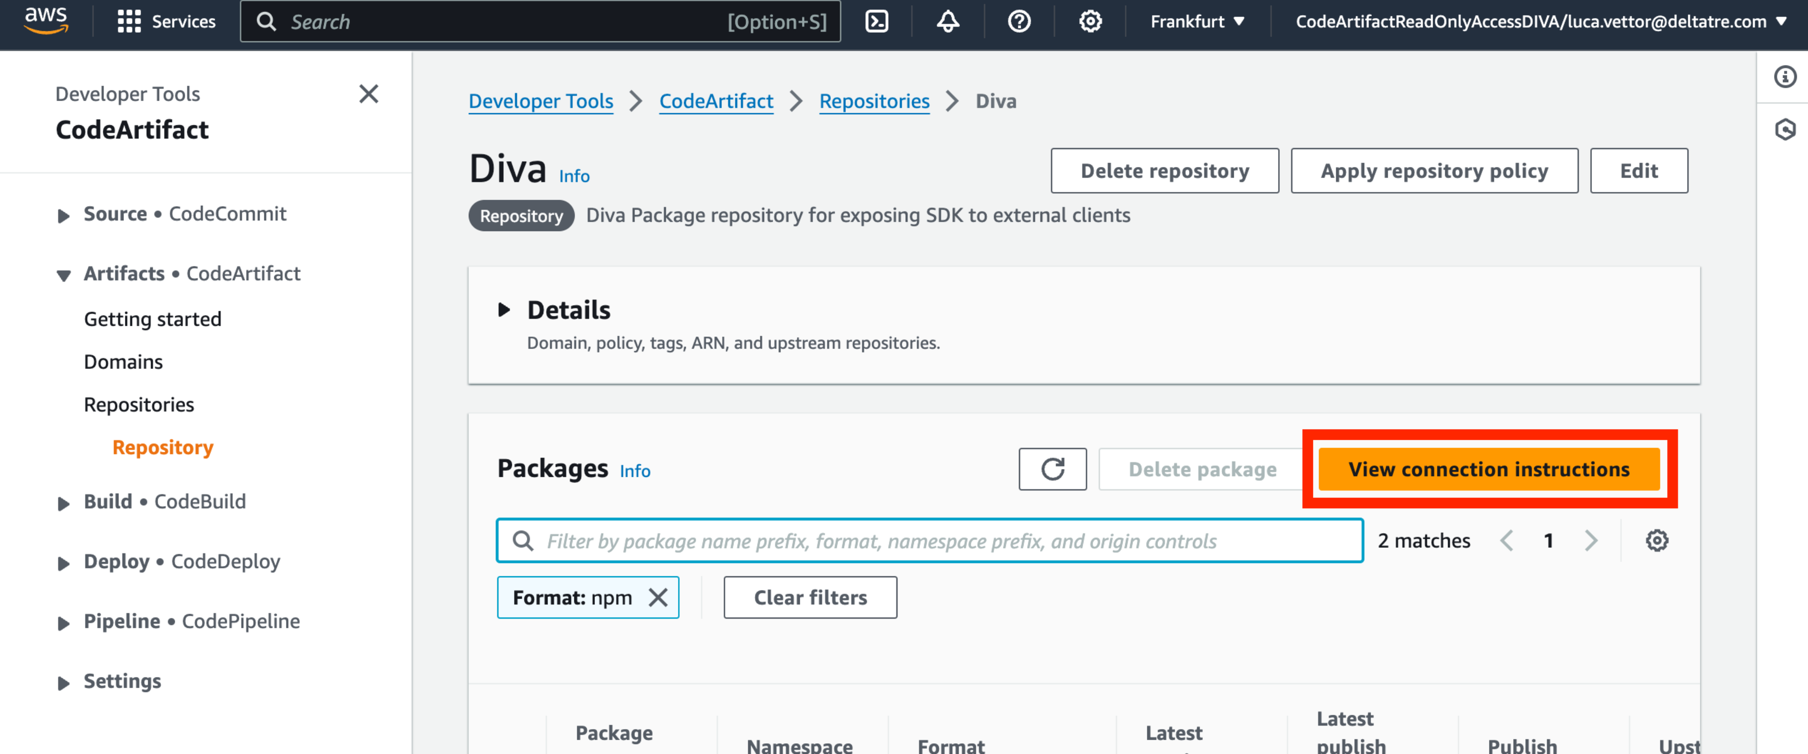The image size is (1808, 754).
Task: Go to Repositories breadcrumb
Action: point(874,101)
